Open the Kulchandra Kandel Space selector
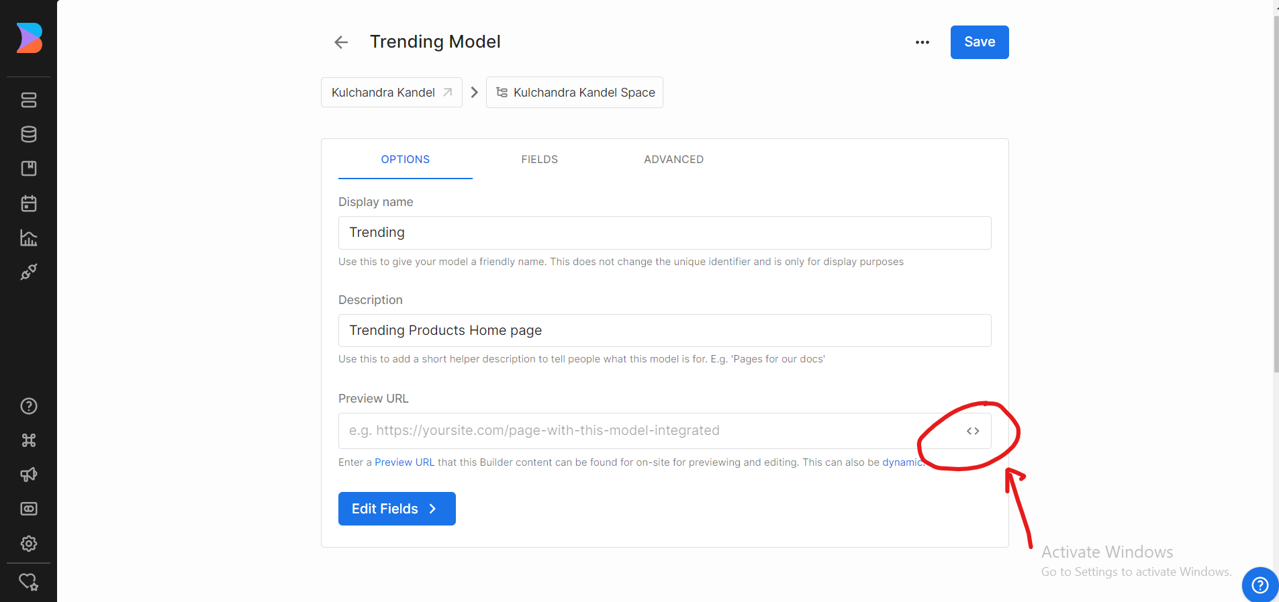Viewport: 1279px width, 602px height. coord(575,93)
